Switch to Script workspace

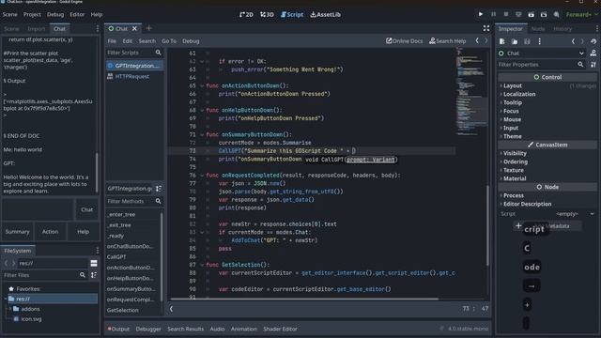click(292, 15)
